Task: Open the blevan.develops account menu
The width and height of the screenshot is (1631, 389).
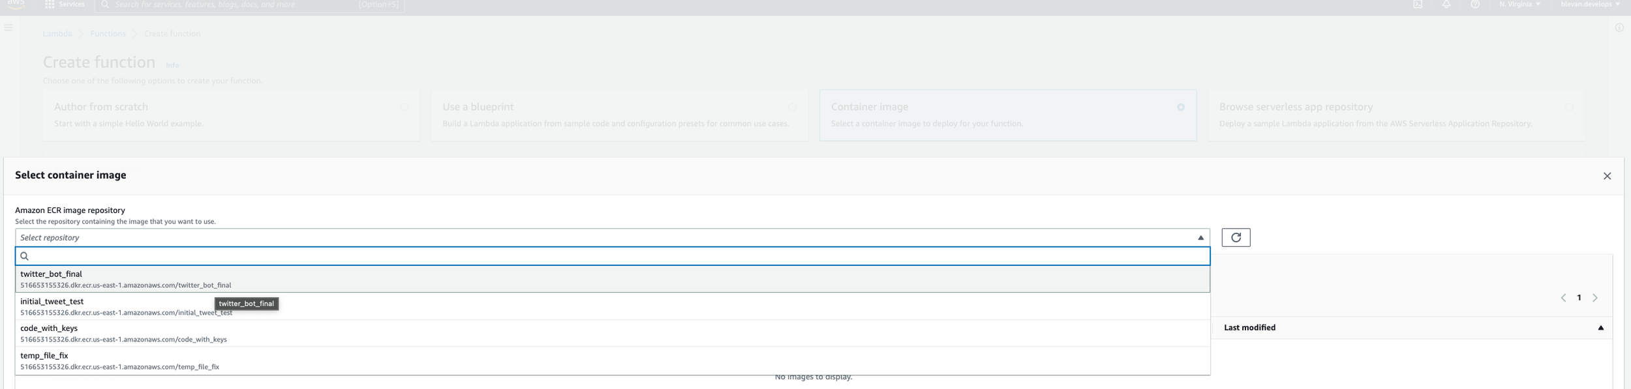Action: point(1590,4)
